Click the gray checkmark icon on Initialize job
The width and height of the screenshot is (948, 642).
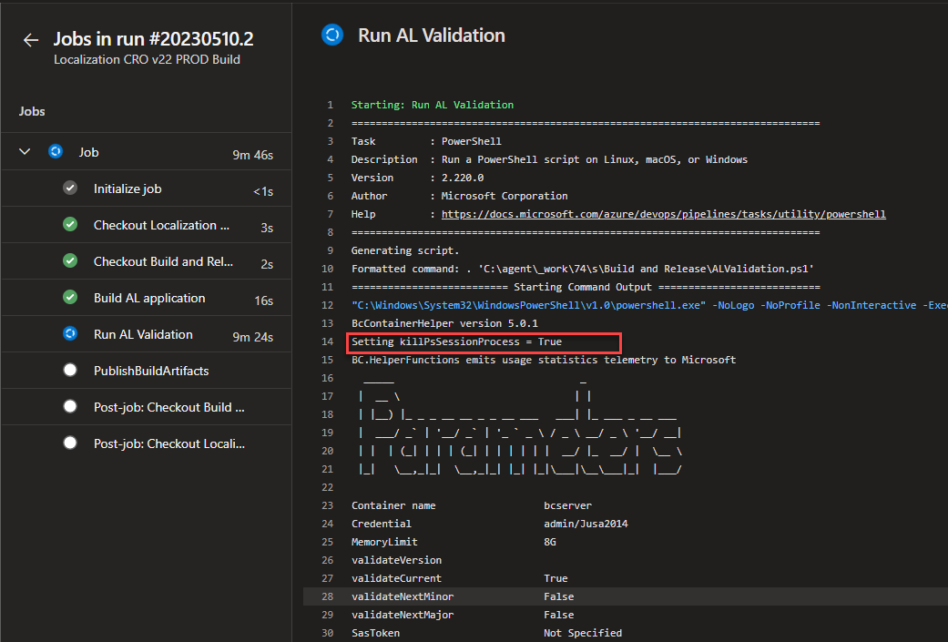70,188
